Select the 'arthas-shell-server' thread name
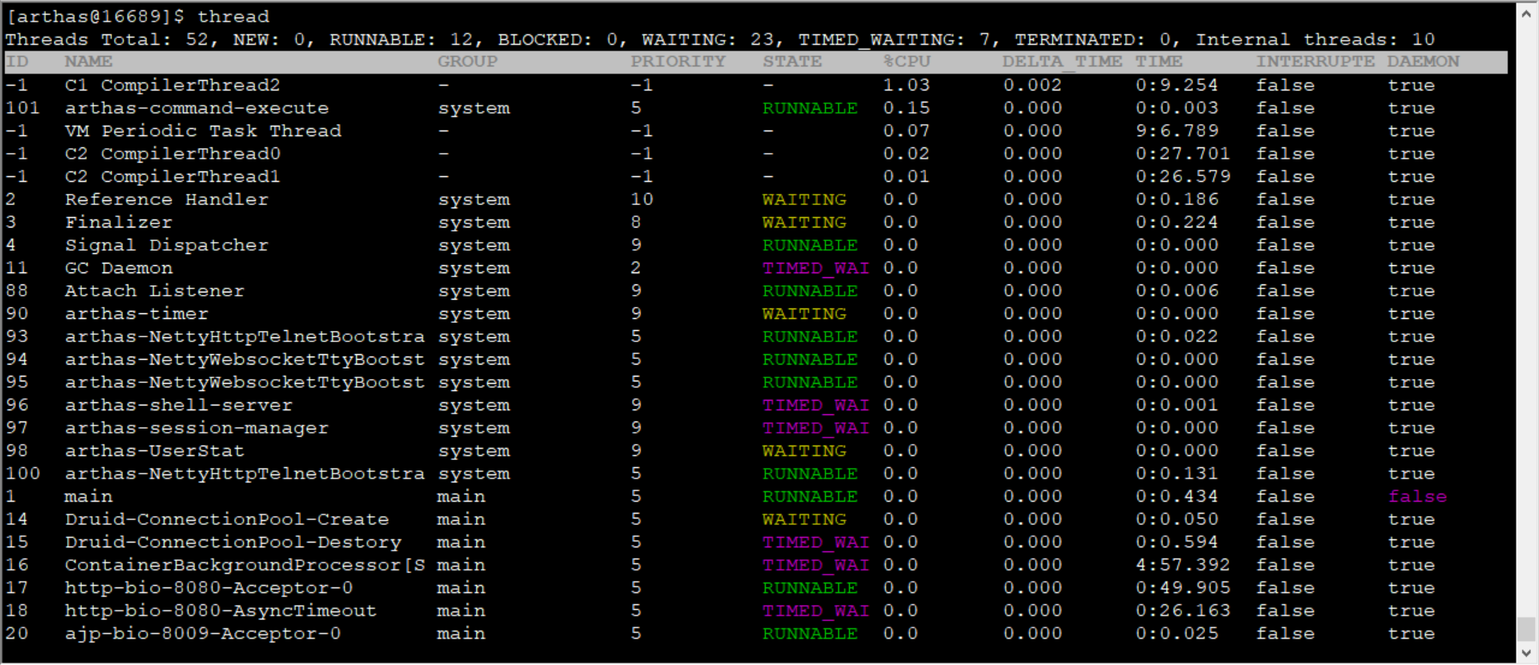This screenshot has height=665, width=1539. tap(179, 405)
